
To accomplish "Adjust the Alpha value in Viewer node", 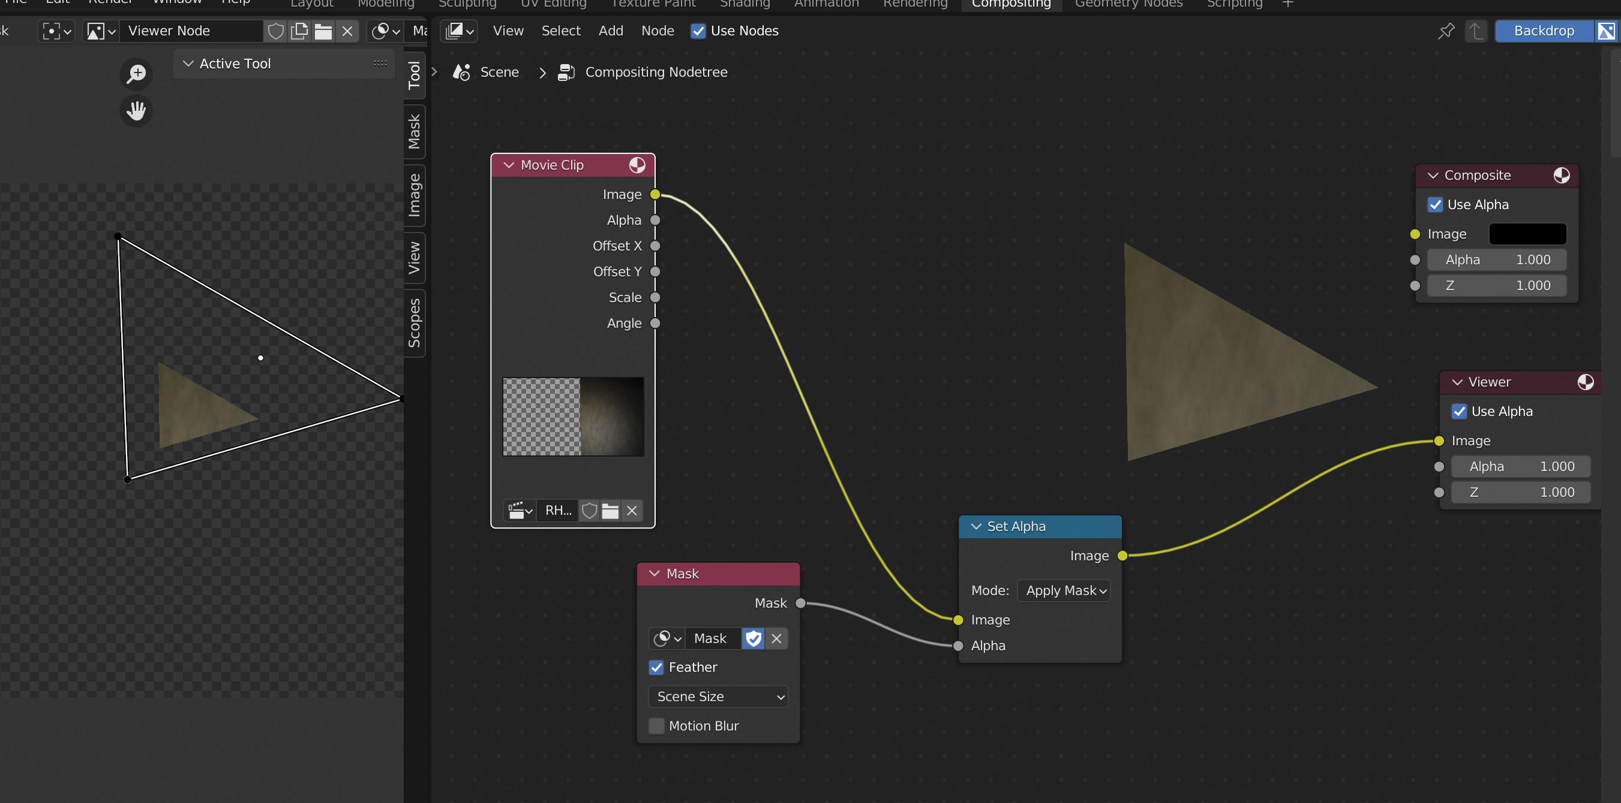I will coord(1521,467).
